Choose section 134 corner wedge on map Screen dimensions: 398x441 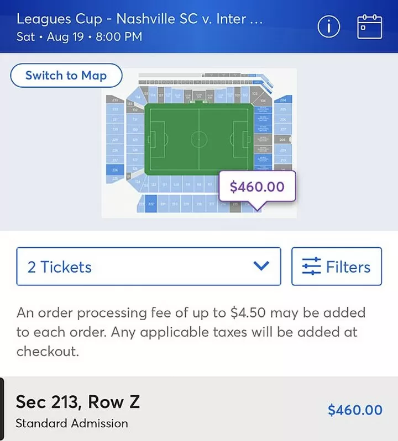(x=138, y=97)
